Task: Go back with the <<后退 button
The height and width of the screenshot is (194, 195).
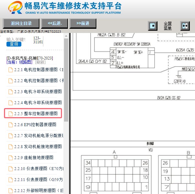Action: click(55, 24)
